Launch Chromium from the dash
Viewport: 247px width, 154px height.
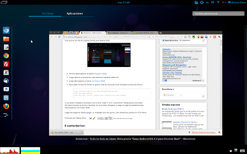tap(6, 30)
